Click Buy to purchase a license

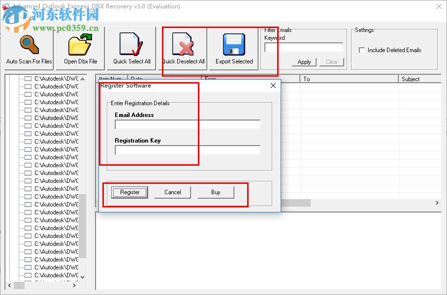coord(216,192)
